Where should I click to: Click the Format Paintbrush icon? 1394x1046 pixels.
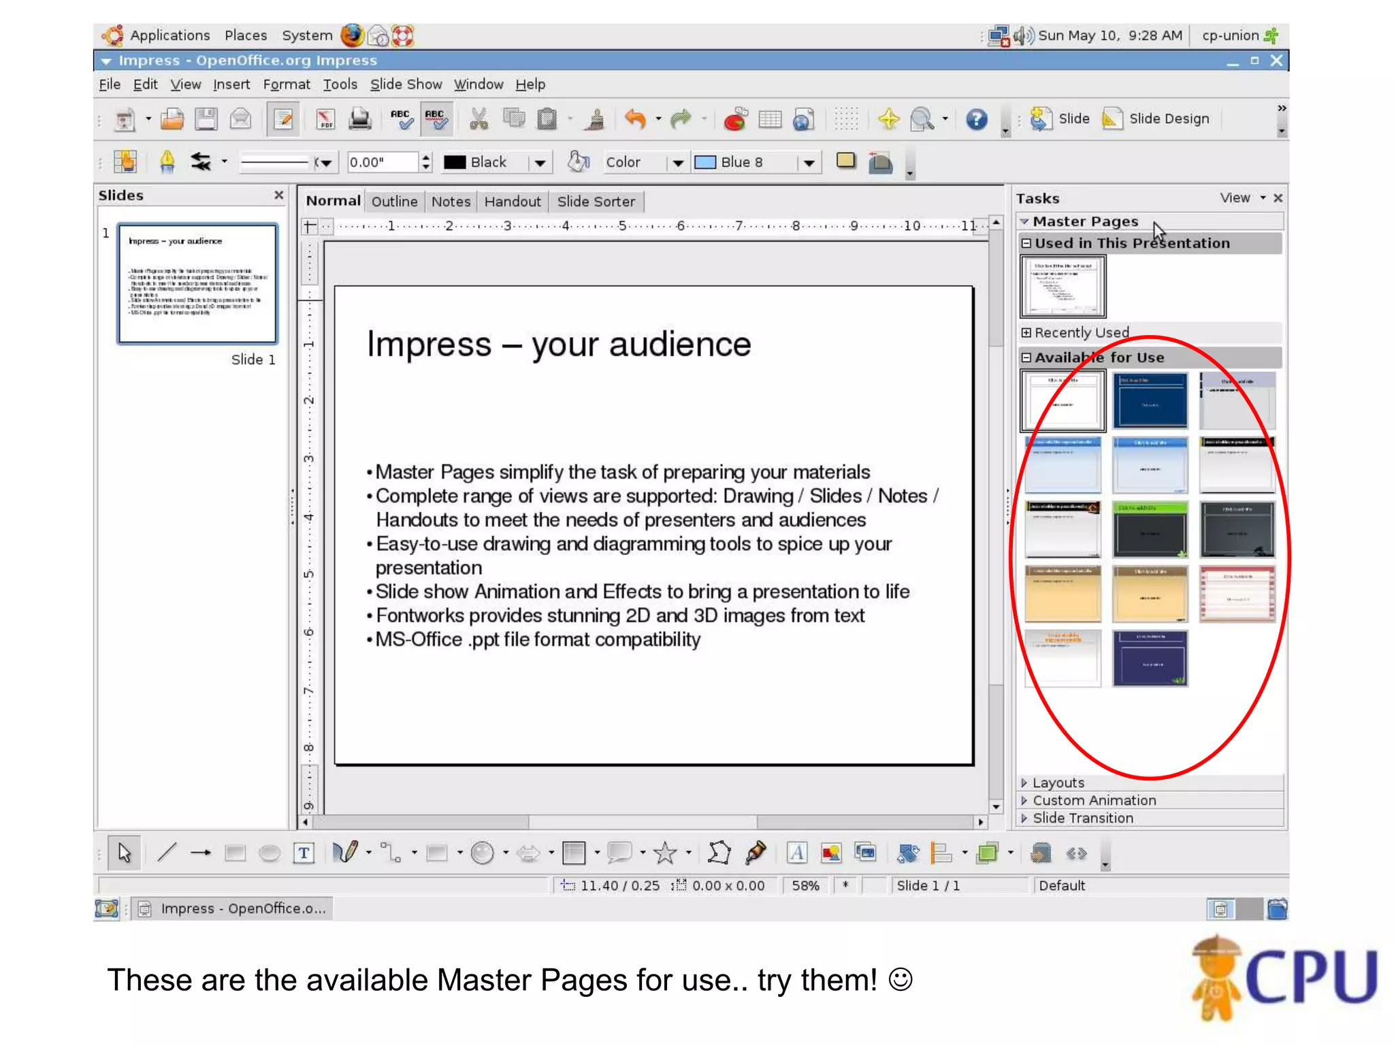(595, 119)
